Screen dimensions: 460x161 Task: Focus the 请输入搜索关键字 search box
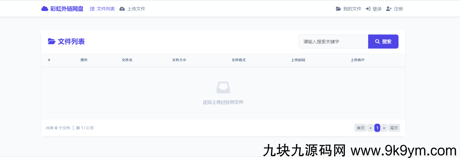[x=333, y=42]
